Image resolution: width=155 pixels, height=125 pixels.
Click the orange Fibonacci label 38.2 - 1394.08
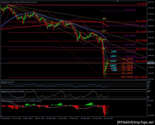pyautogui.click(x=127, y=65)
